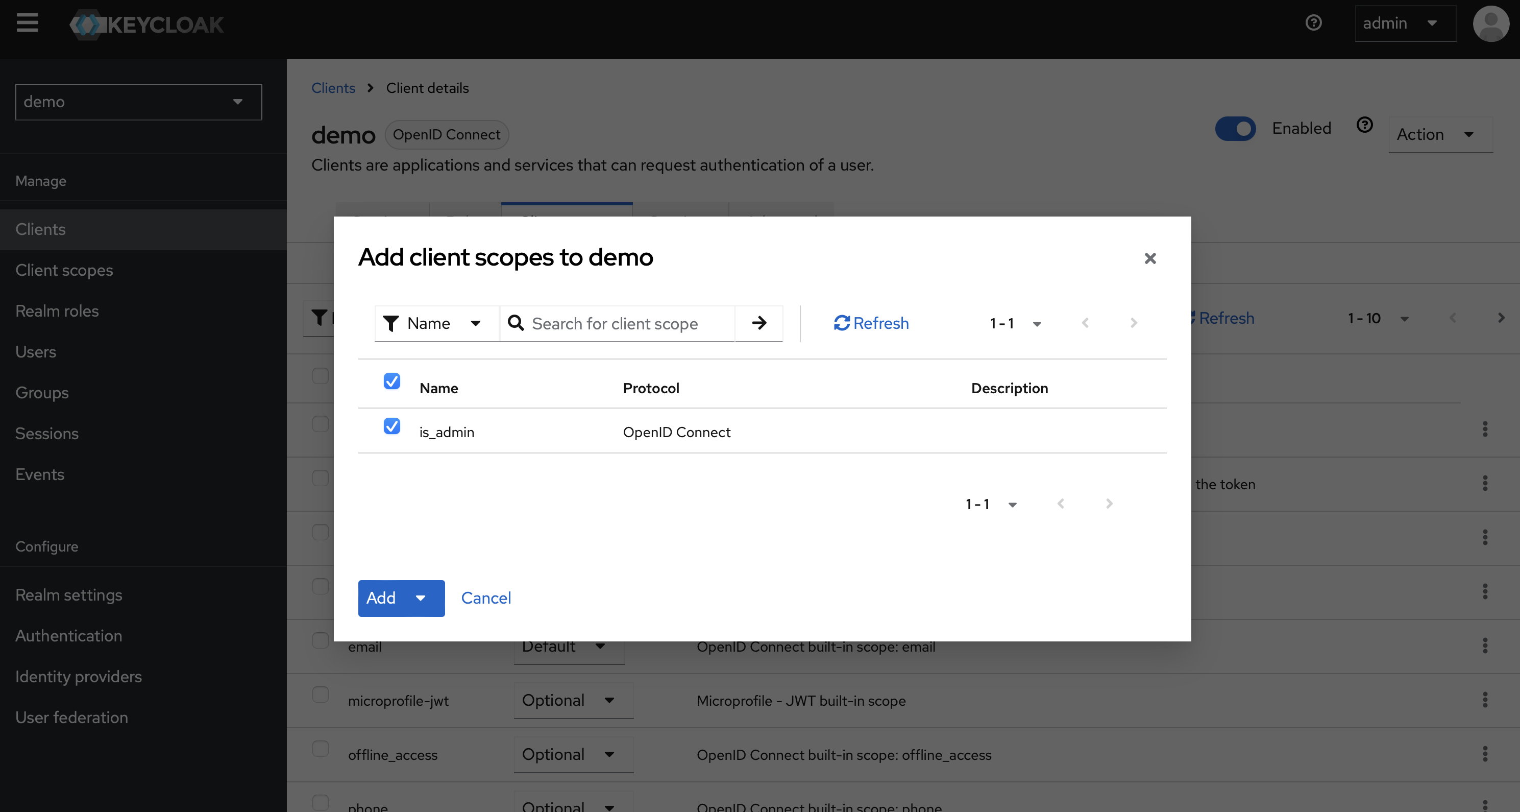Open kebab menu for email scope row
This screenshot has height=812, width=1520.
(1485, 646)
